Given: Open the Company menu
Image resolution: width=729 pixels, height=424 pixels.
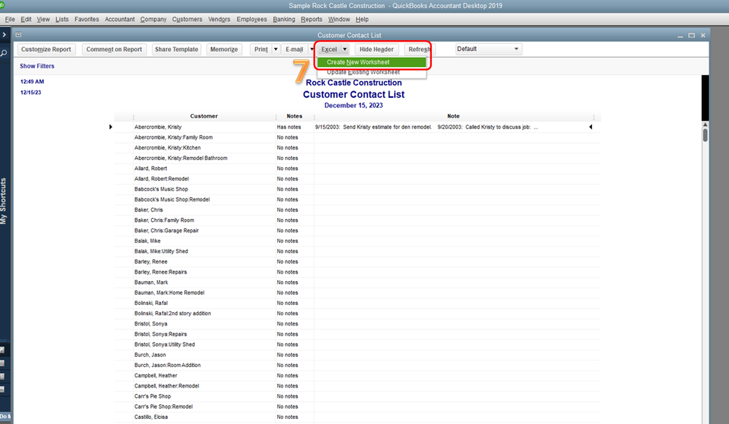Looking at the screenshot, I should pyautogui.click(x=153, y=19).
